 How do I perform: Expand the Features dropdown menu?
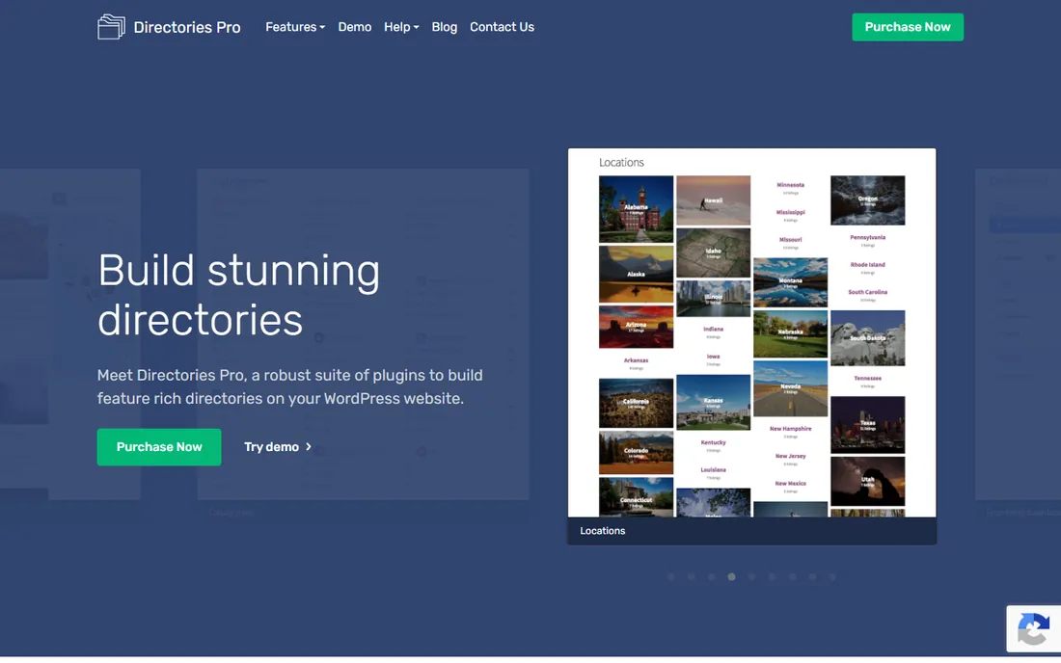tap(295, 27)
